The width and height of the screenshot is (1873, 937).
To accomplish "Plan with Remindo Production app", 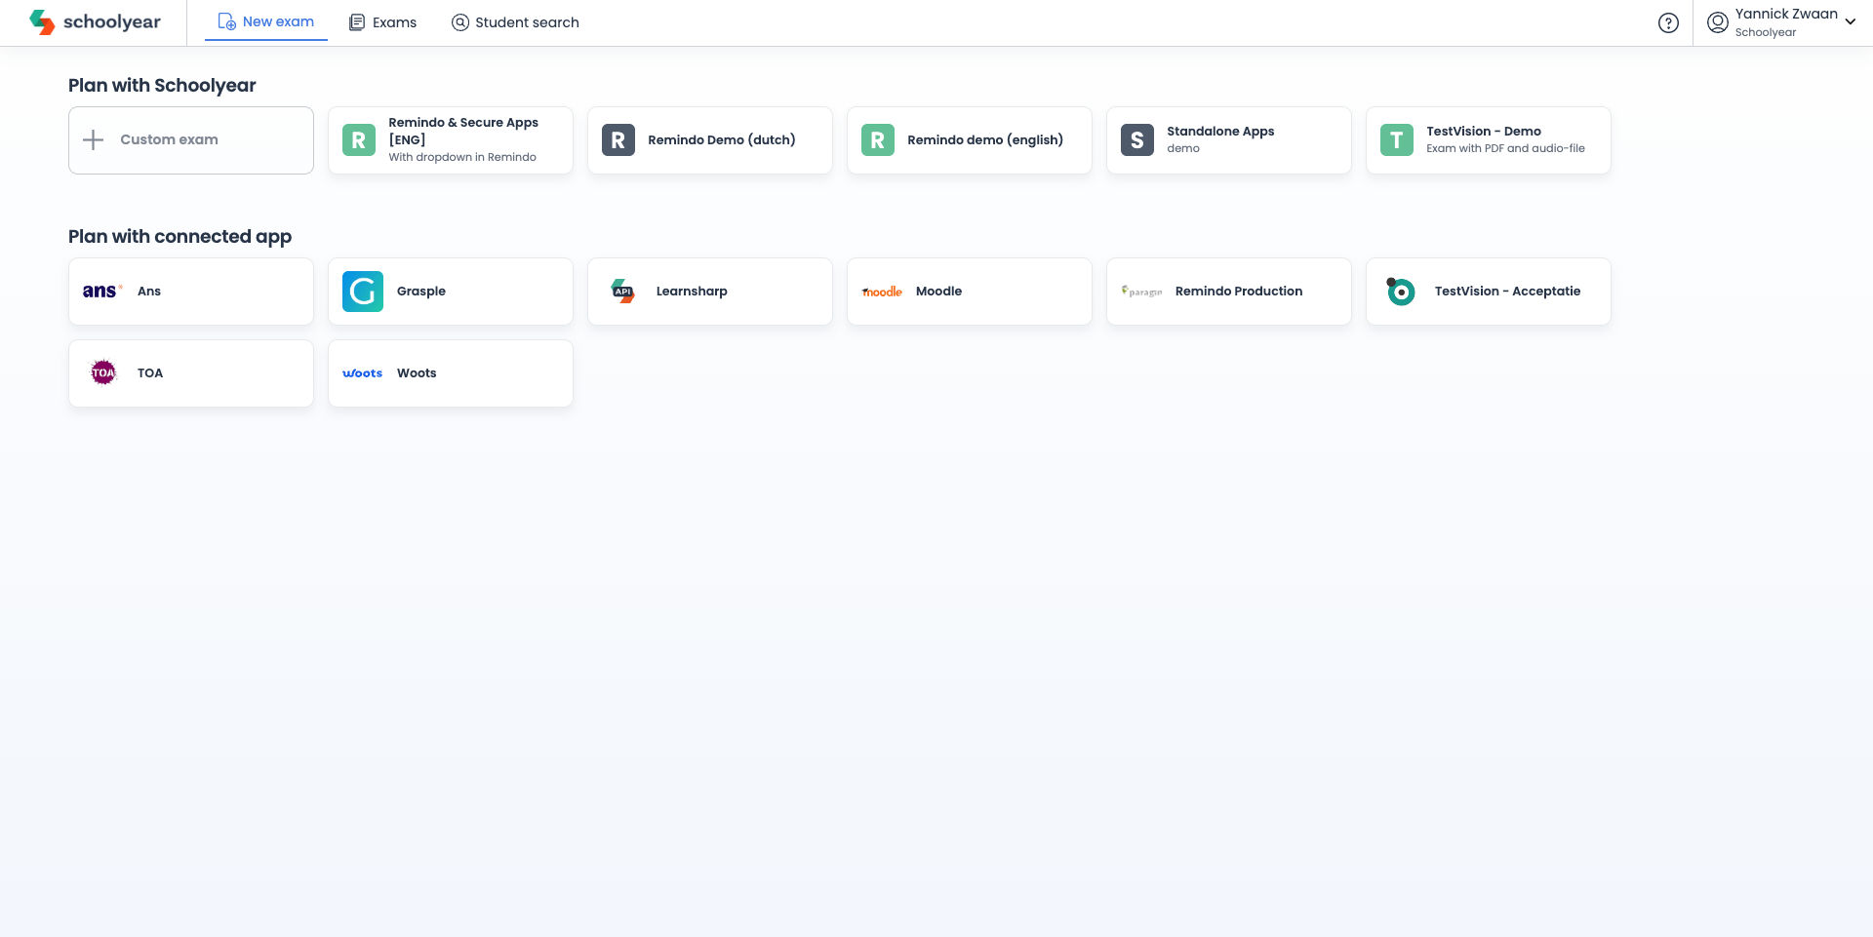I will click(1229, 292).
